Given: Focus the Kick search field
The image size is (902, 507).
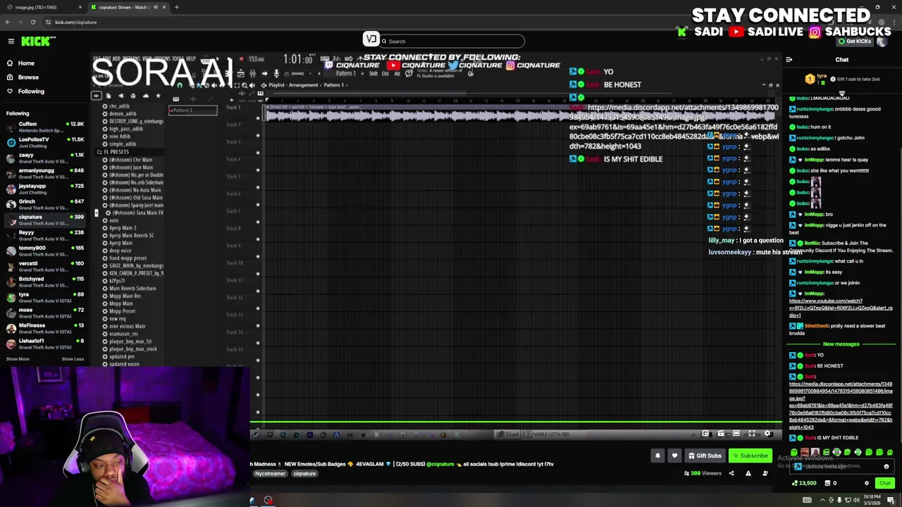Looking at the screenshot, I should (x=451, y=42).
